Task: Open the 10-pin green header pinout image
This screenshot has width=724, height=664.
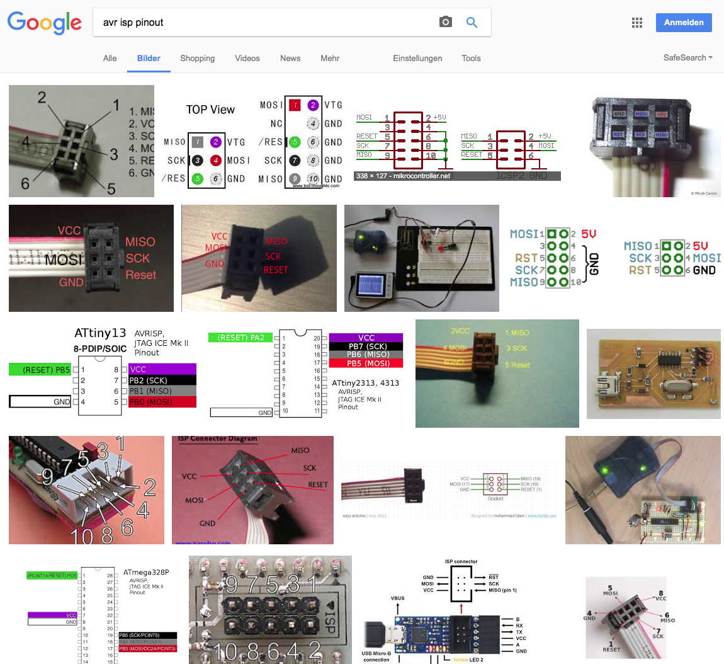Action: [555, 258]
